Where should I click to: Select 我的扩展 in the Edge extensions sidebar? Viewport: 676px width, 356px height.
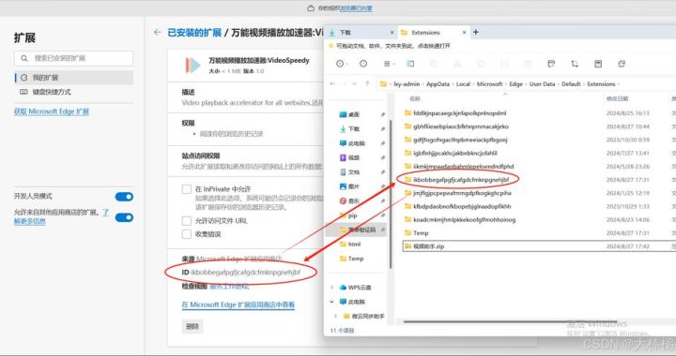74,78
